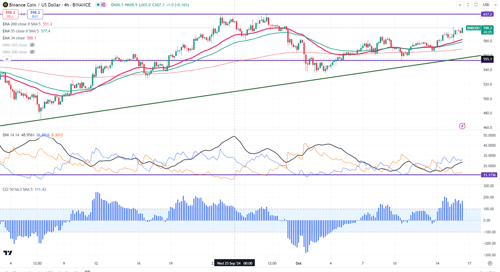
Task: Click the TradingView logo bottom-left
Action: (x=7, y=253)
